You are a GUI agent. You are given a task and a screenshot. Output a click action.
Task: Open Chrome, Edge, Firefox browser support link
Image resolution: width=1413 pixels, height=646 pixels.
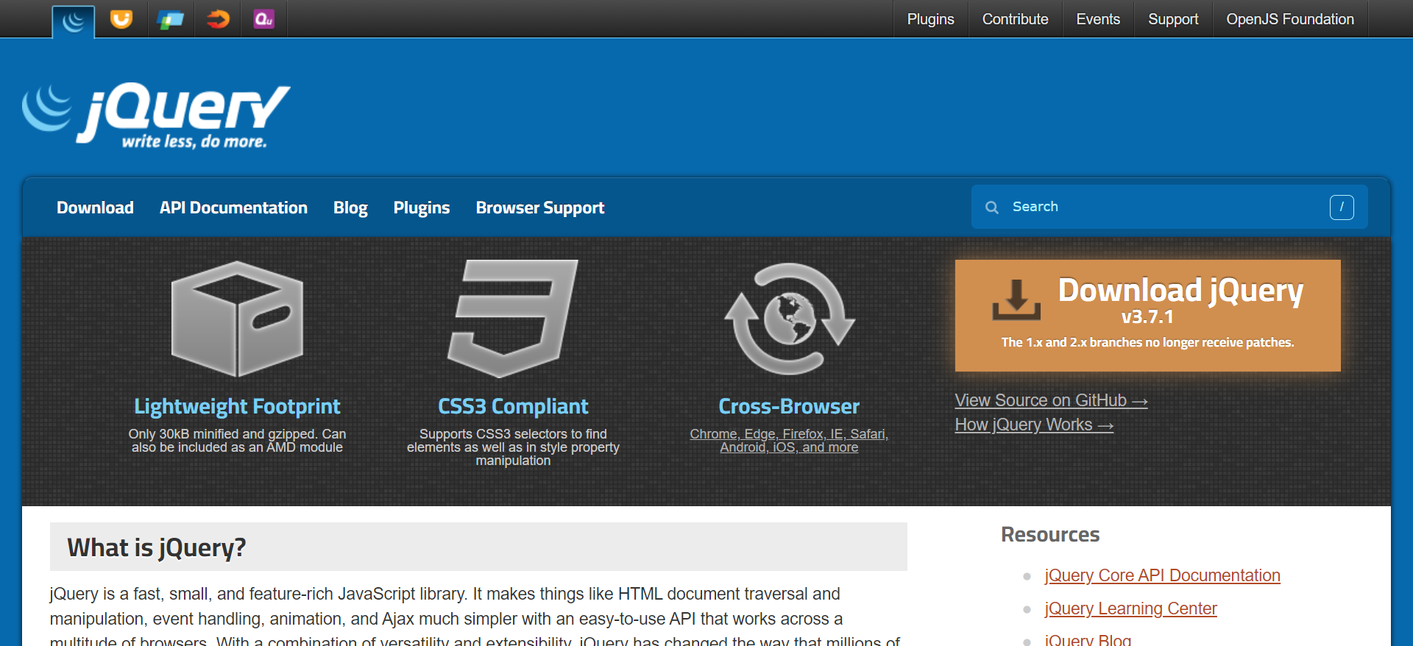coord(789,441)
